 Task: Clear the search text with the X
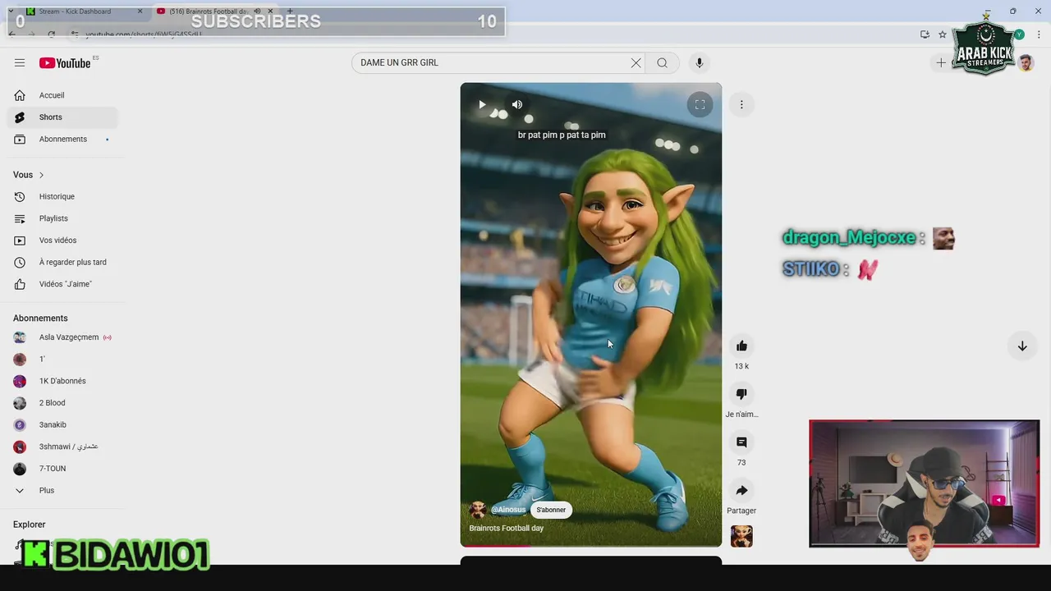pos(636,63)
